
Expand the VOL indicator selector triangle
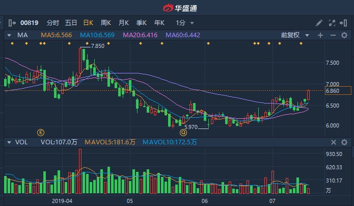click(9, 142)
